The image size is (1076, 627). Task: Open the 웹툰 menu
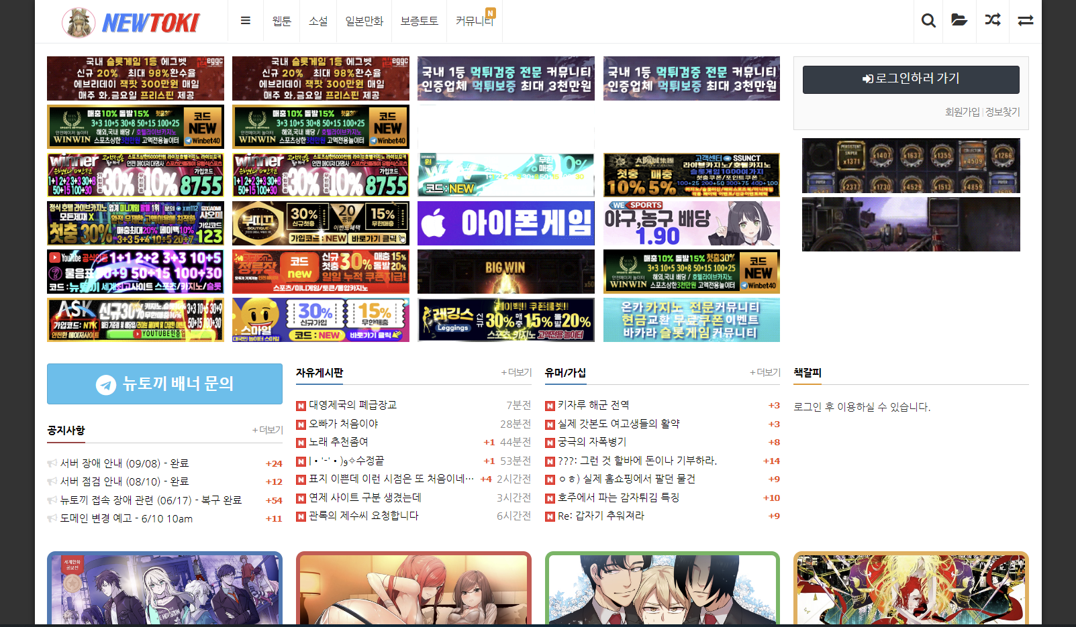pyautogui.click(x=282, y=21)
